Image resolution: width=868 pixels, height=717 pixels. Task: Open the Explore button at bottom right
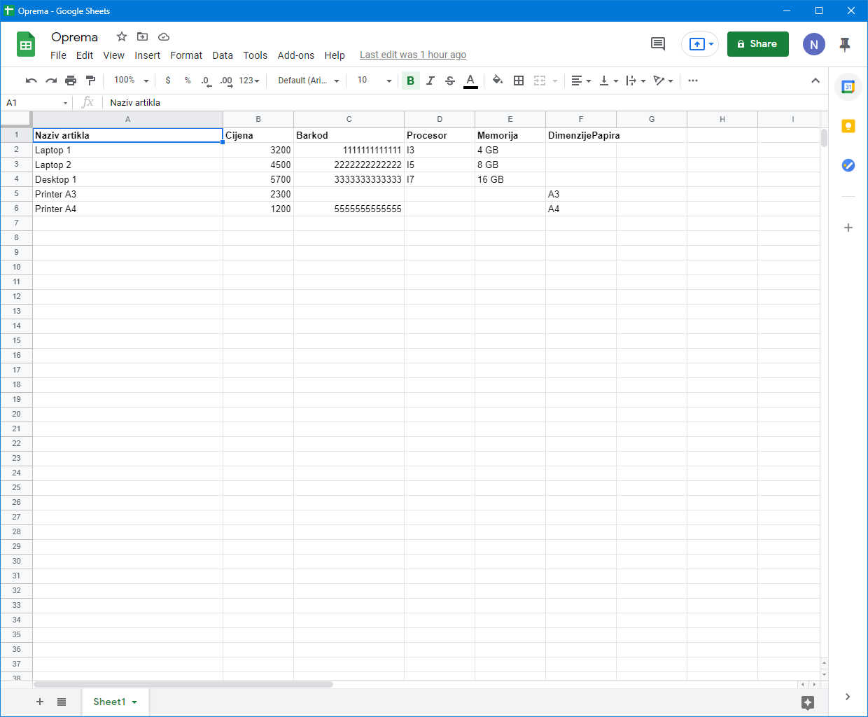click(808, 702)
